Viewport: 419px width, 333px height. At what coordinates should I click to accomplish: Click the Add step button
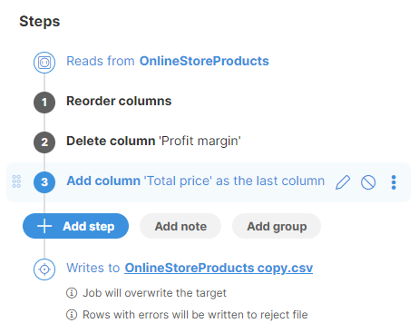[x=75, y=226]
